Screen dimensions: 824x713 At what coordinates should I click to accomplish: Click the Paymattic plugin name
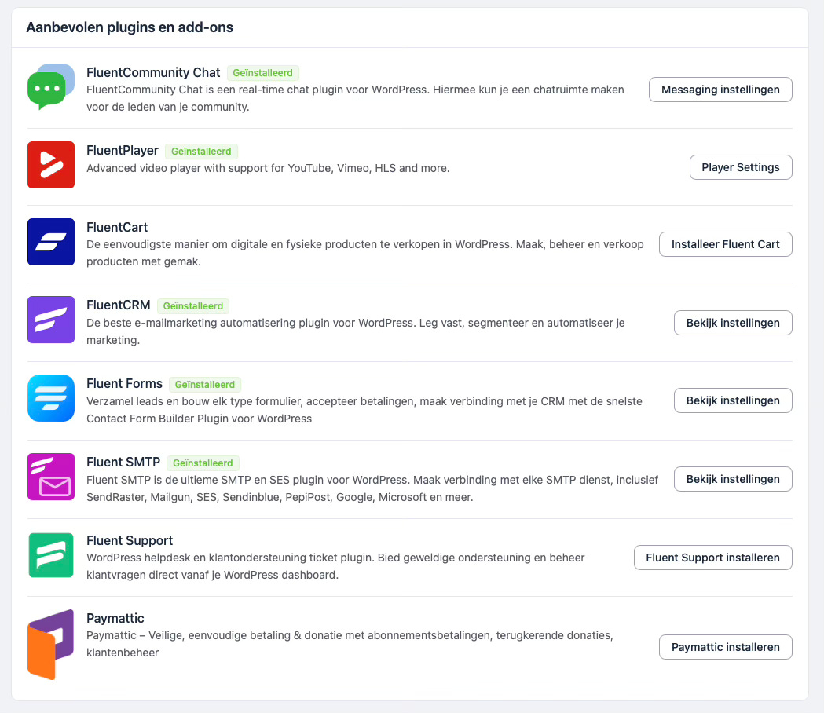115,619
